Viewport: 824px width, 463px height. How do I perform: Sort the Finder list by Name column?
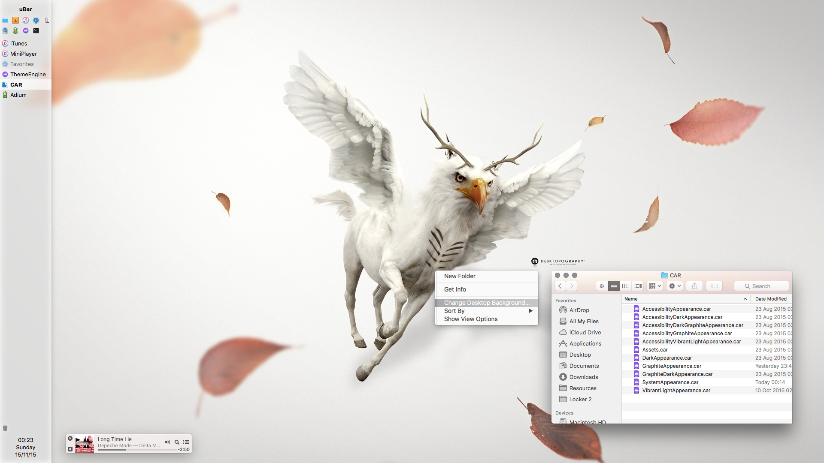686,299
